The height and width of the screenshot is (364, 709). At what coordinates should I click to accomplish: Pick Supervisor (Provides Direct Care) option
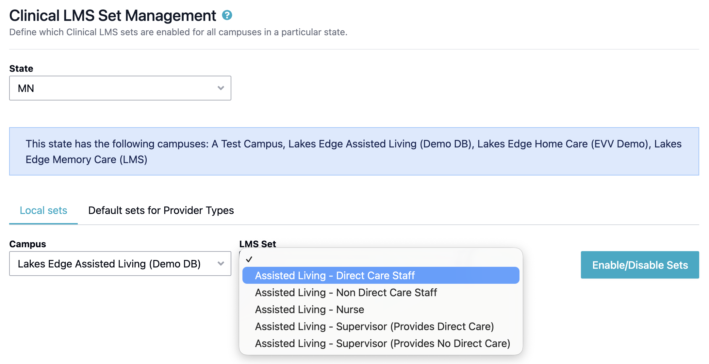[x=374, y=326]
